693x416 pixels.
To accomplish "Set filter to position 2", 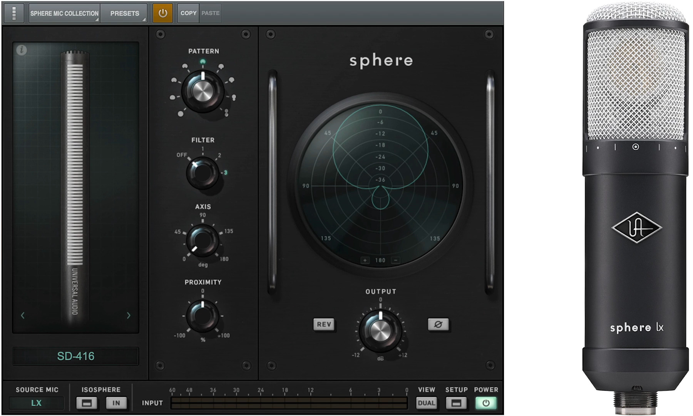I will pos(219,156).
